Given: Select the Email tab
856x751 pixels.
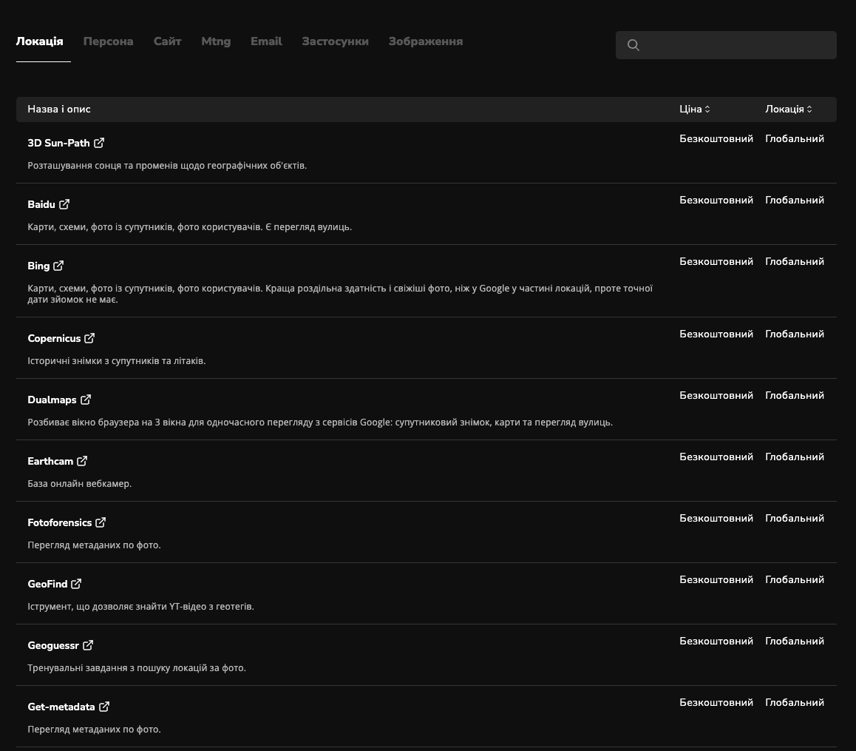Looking at the screenshot, I should [x=266, y=41].
